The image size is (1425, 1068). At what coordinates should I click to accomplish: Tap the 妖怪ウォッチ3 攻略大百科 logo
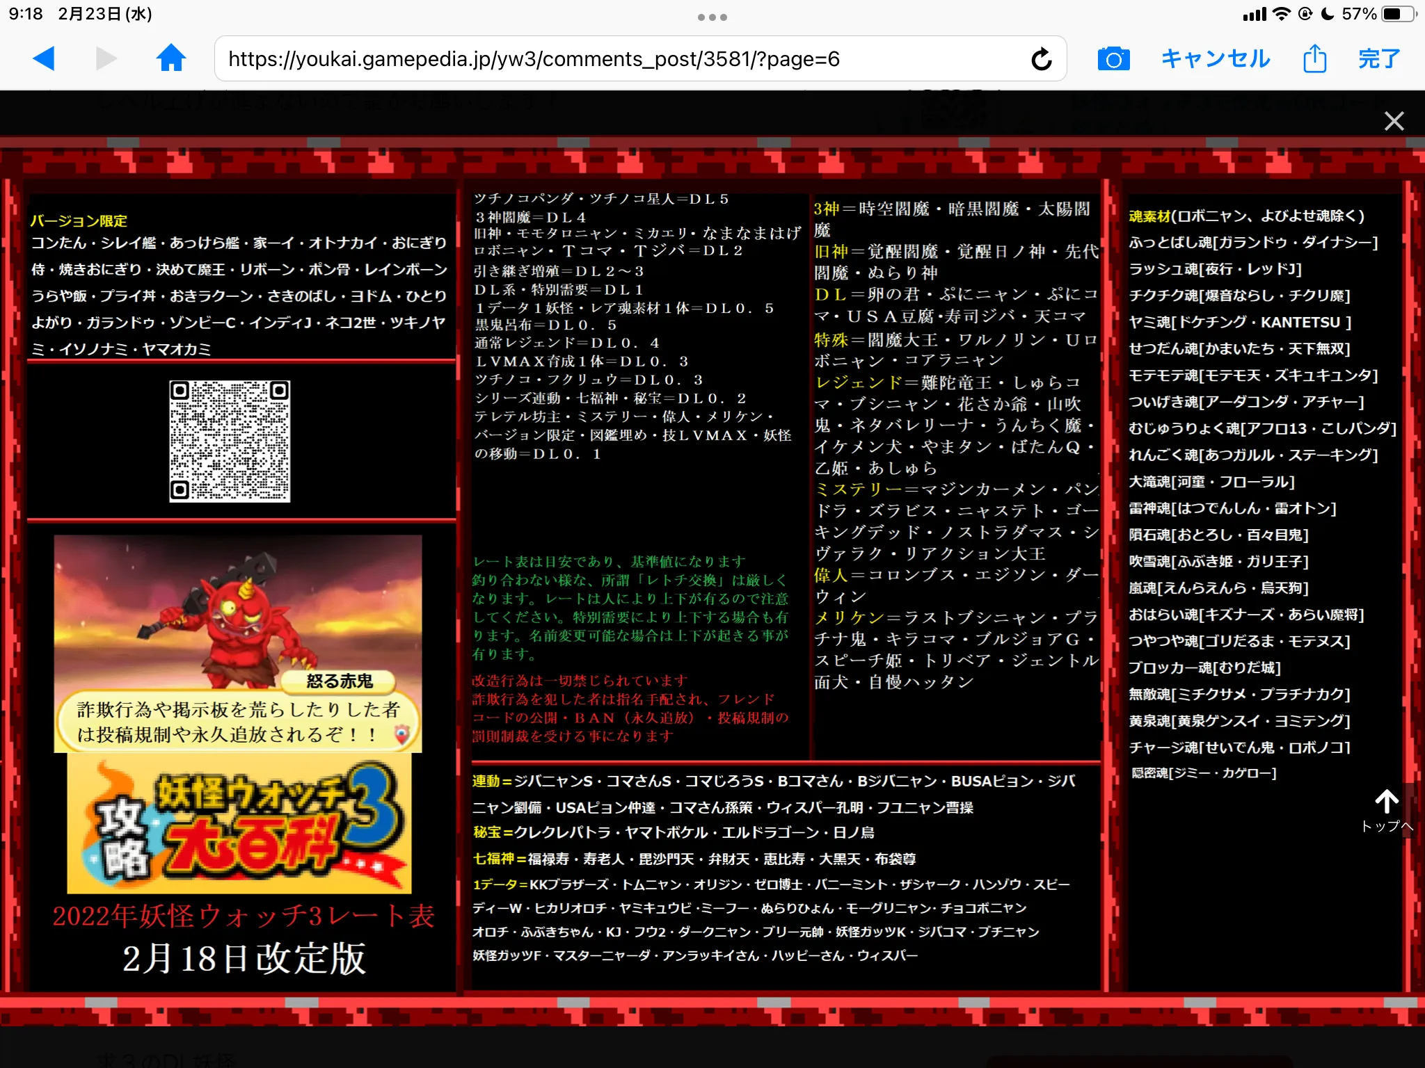[239, 823]
